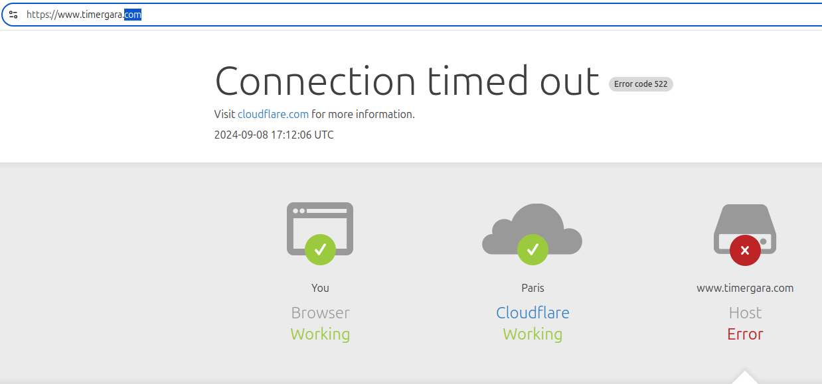
Task: Click the 'Cloudflare Working' status text
Action: click(x=532, y=324)
